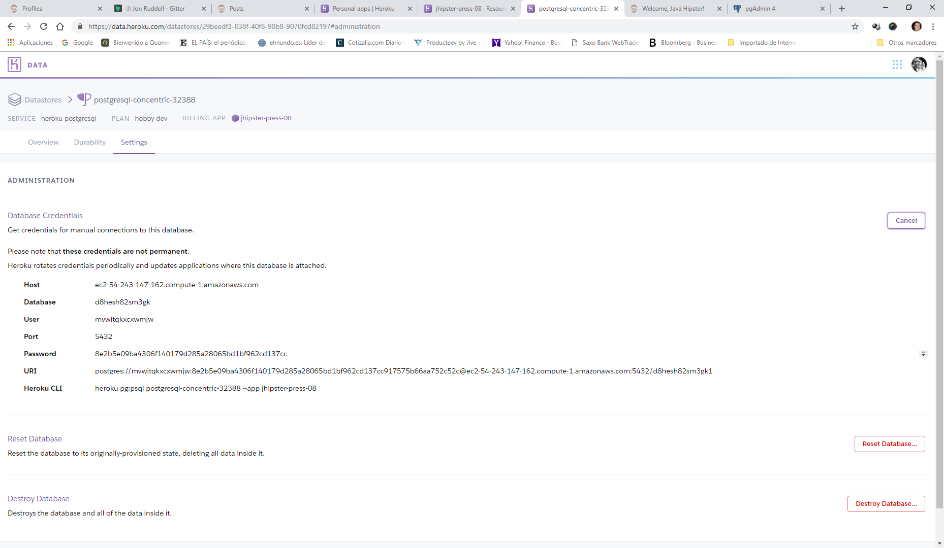This screenshot has height=548, width=944.
Task: Click the PostgreSQL elephant icon beside datastore name
Action: click(84, 99)
